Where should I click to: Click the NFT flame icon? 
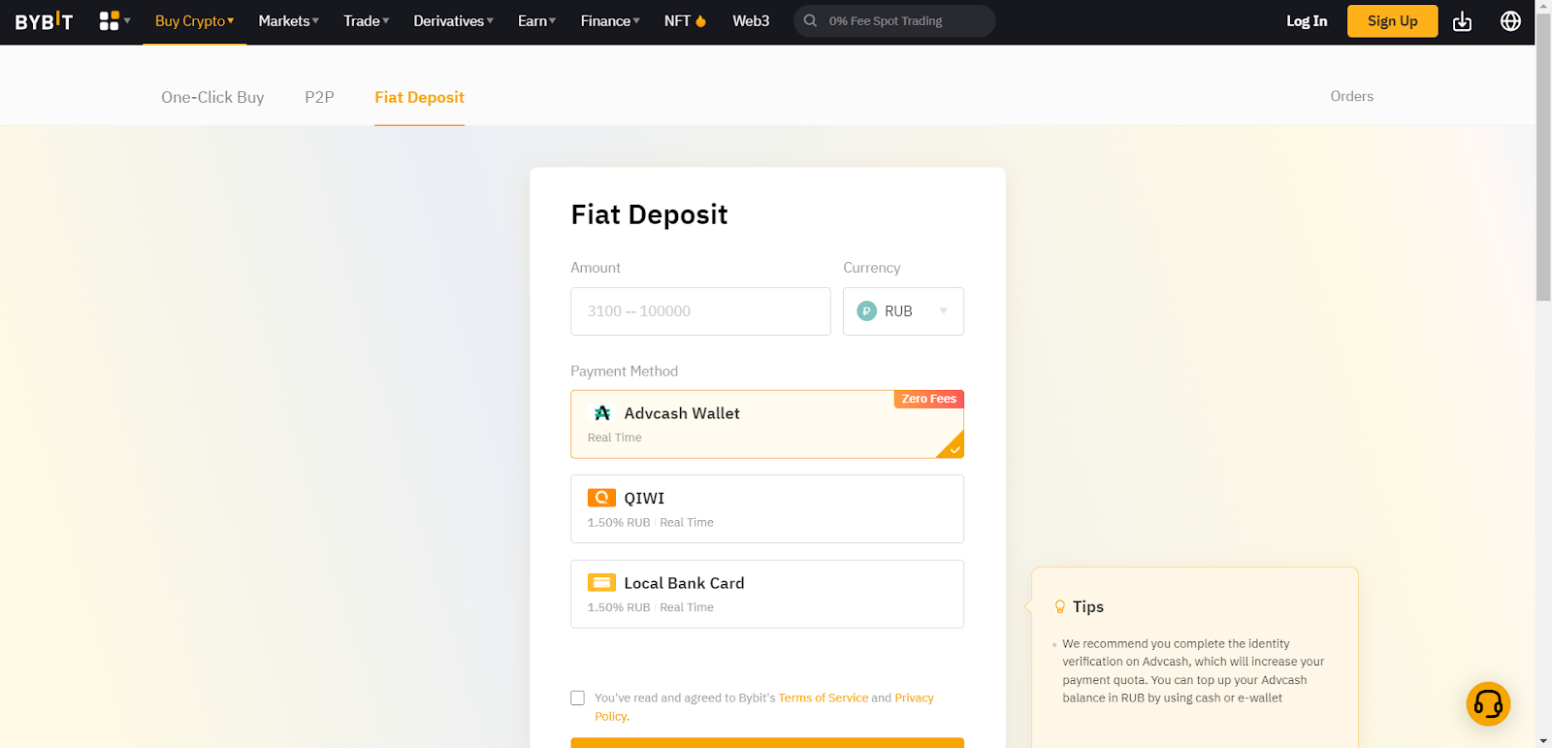(x=700, y=20)
